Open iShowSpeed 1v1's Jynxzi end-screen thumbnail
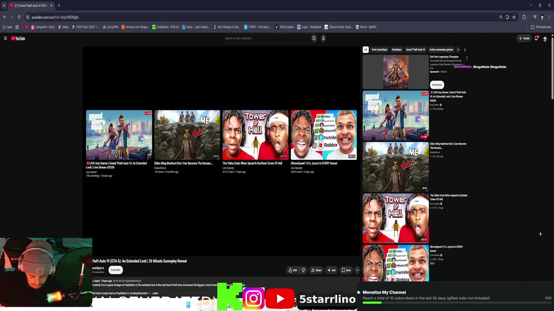This screenshot has width=554, height=311. 324,135
